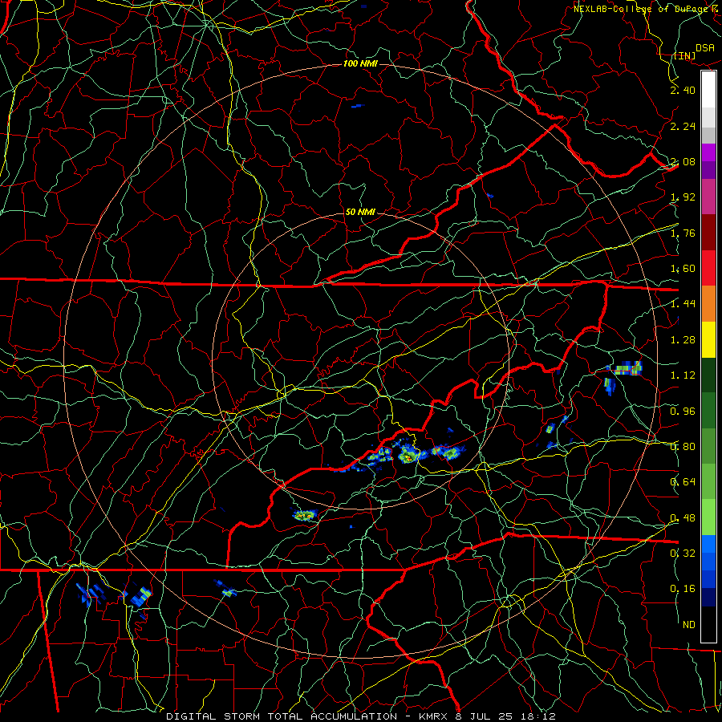The image size is (722, 722).
Task: Select the 1.60 scale value
Action: coord(683,269)
